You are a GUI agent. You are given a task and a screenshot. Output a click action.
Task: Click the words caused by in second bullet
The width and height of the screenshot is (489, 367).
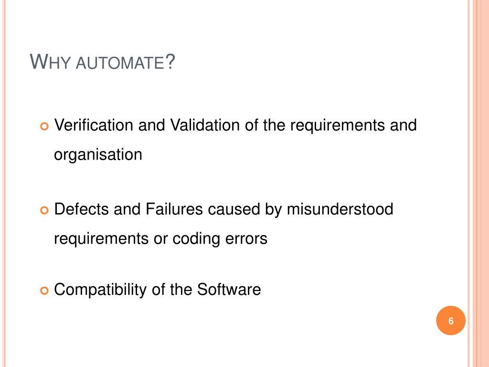click(245, 209)
